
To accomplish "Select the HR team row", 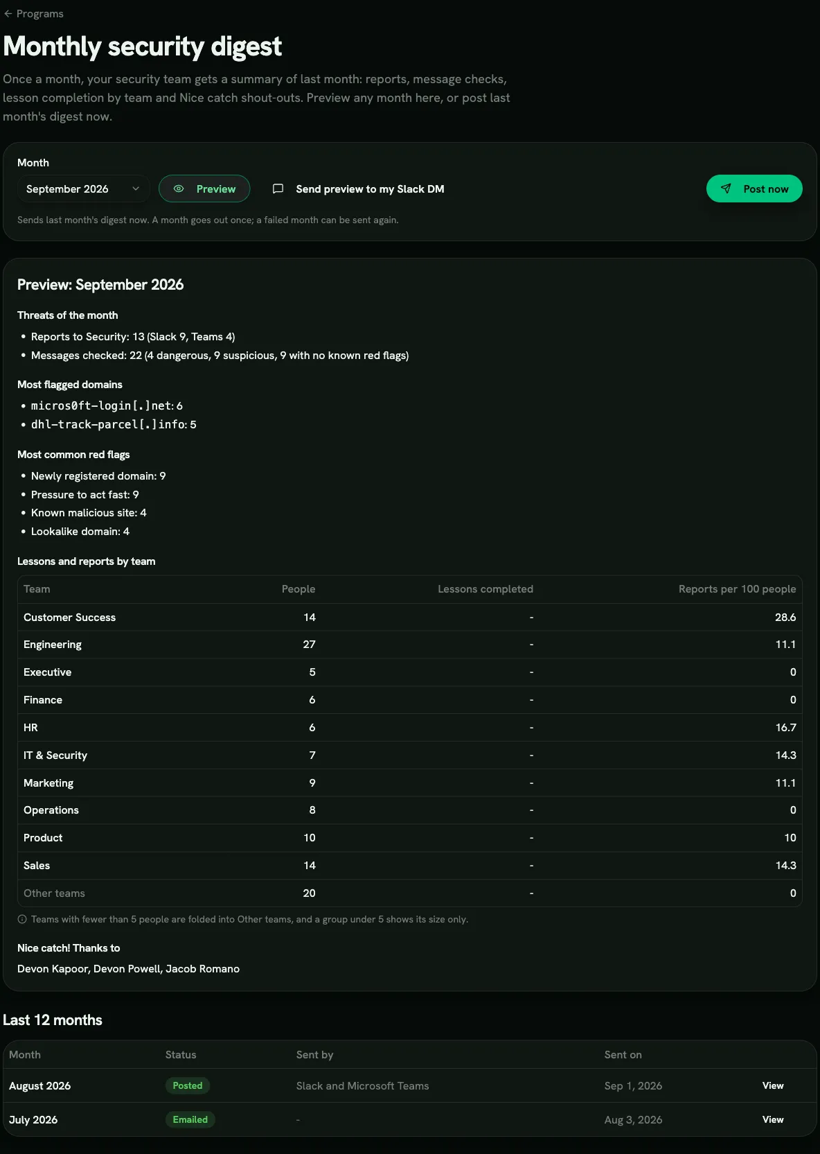I will click(410, 728).
